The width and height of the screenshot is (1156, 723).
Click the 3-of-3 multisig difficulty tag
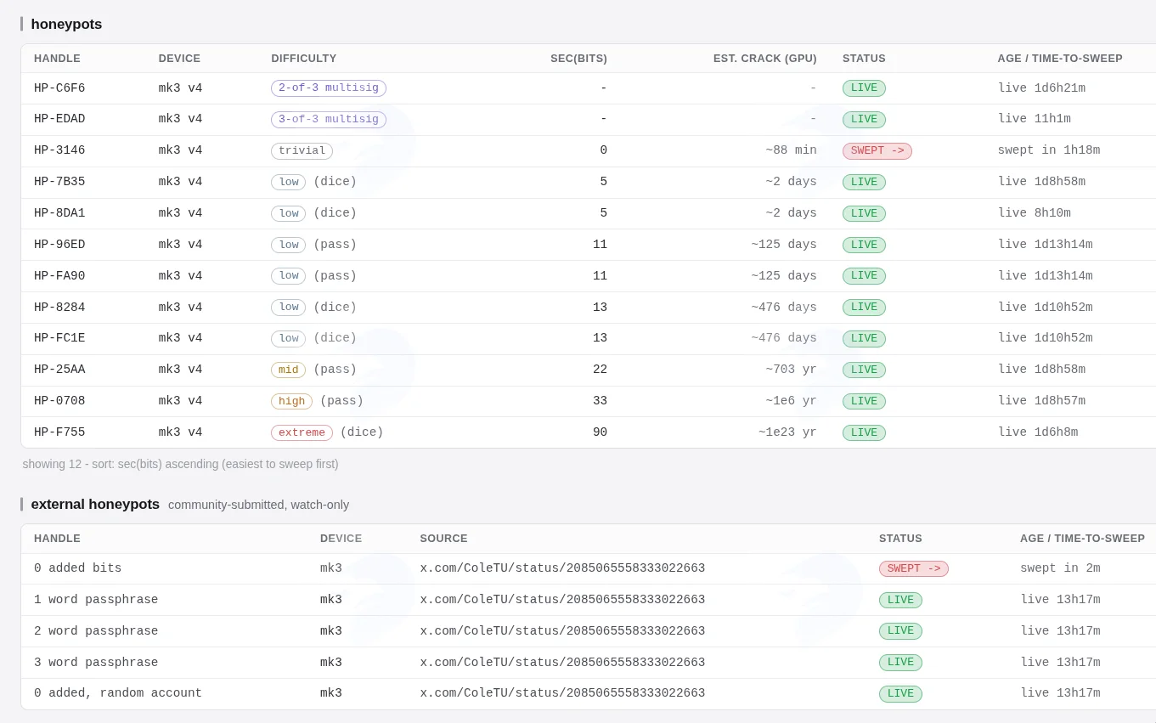[x=329, y=120]
